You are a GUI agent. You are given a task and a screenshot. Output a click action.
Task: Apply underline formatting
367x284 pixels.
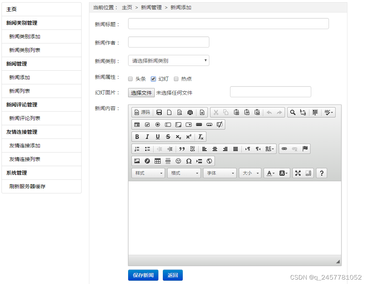click(x=158, y=137)
